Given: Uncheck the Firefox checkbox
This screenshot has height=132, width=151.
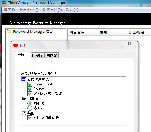Looking at the screenshot, I should (30, 89).
